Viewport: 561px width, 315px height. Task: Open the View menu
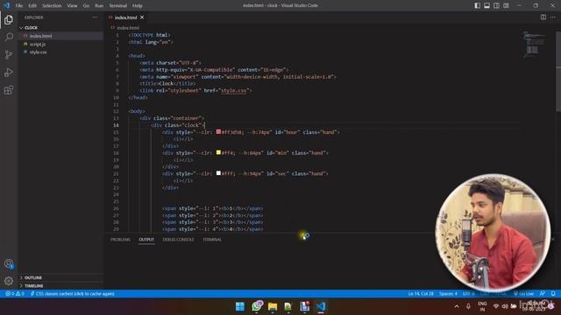(72, 6)
